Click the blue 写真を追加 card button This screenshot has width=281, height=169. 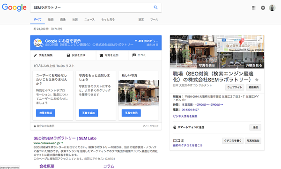(89, 113)
